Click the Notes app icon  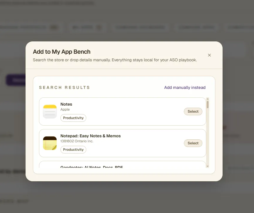point(50,111)
